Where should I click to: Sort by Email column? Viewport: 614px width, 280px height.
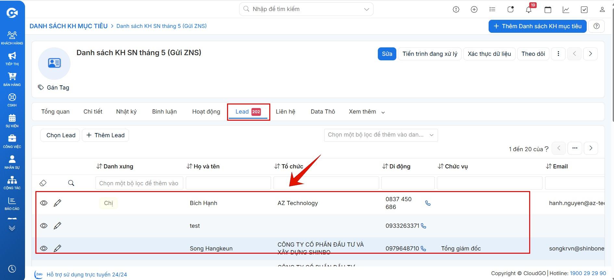pyautogui.click(x=557, y=166)
